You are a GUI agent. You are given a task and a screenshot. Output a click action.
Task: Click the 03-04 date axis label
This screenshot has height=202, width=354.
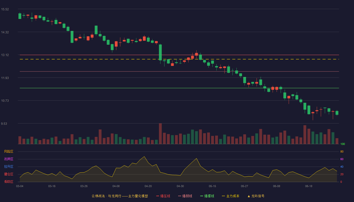pyautogui.click(x=20, y=186)
